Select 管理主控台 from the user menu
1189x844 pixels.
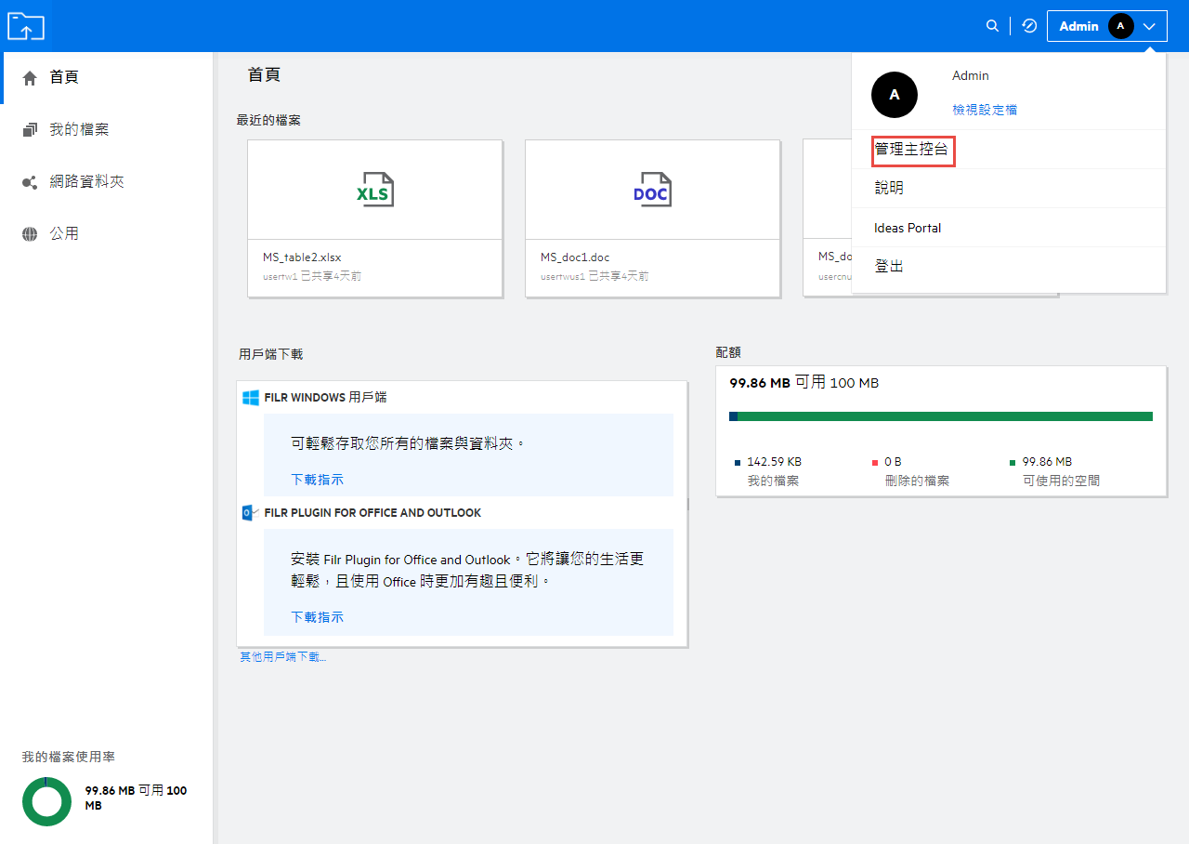[912, 150]
